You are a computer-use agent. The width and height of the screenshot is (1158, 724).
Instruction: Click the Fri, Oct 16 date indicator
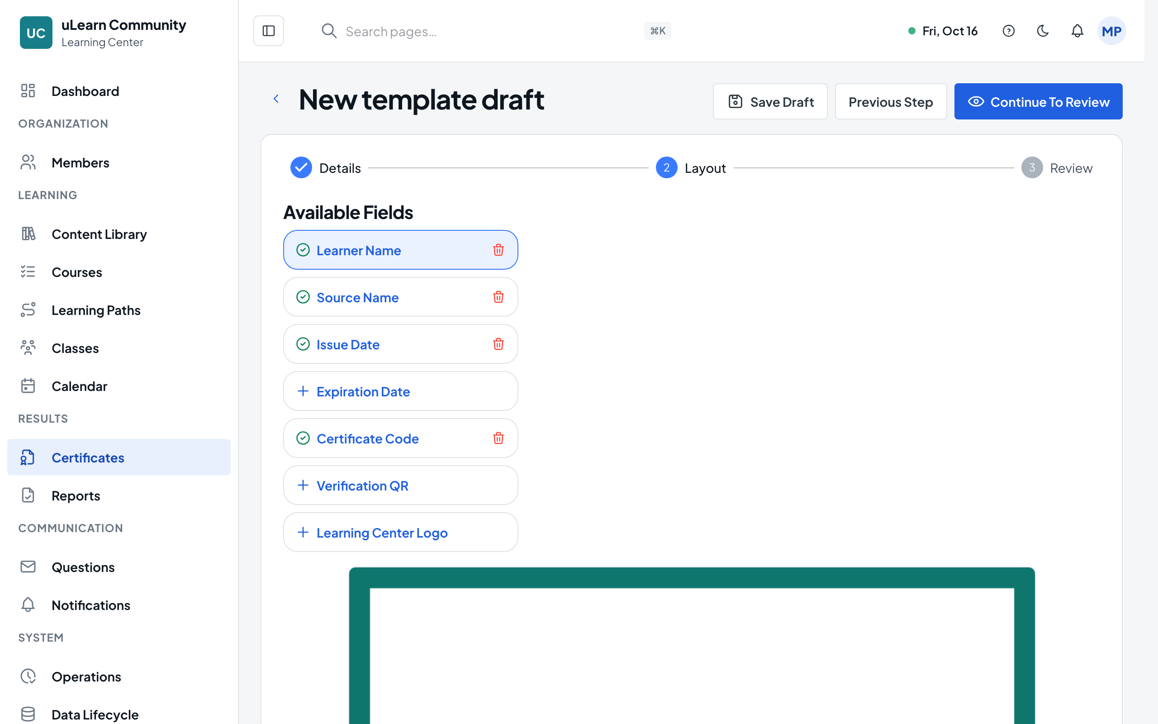tap(943, 31)
